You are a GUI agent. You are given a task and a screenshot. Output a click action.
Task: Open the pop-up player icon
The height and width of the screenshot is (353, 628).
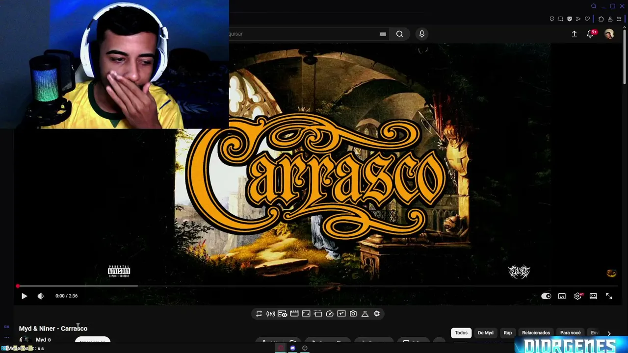point(318,314)
